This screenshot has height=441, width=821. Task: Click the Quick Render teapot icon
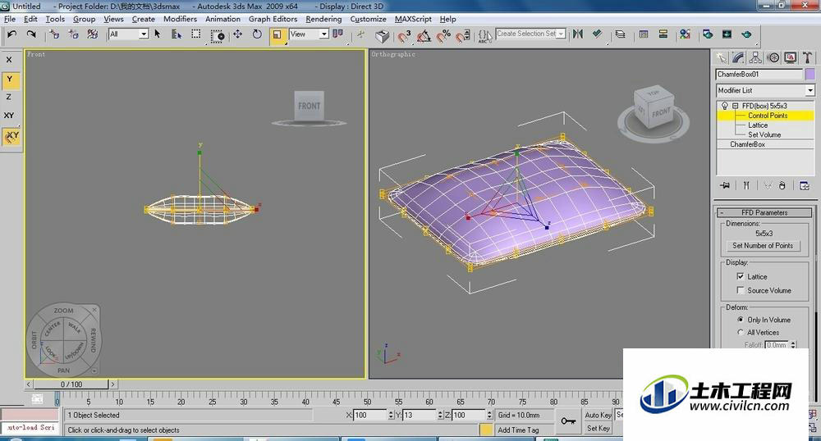pos(746,34)
